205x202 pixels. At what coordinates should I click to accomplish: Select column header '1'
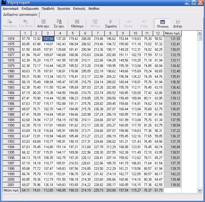26,33
